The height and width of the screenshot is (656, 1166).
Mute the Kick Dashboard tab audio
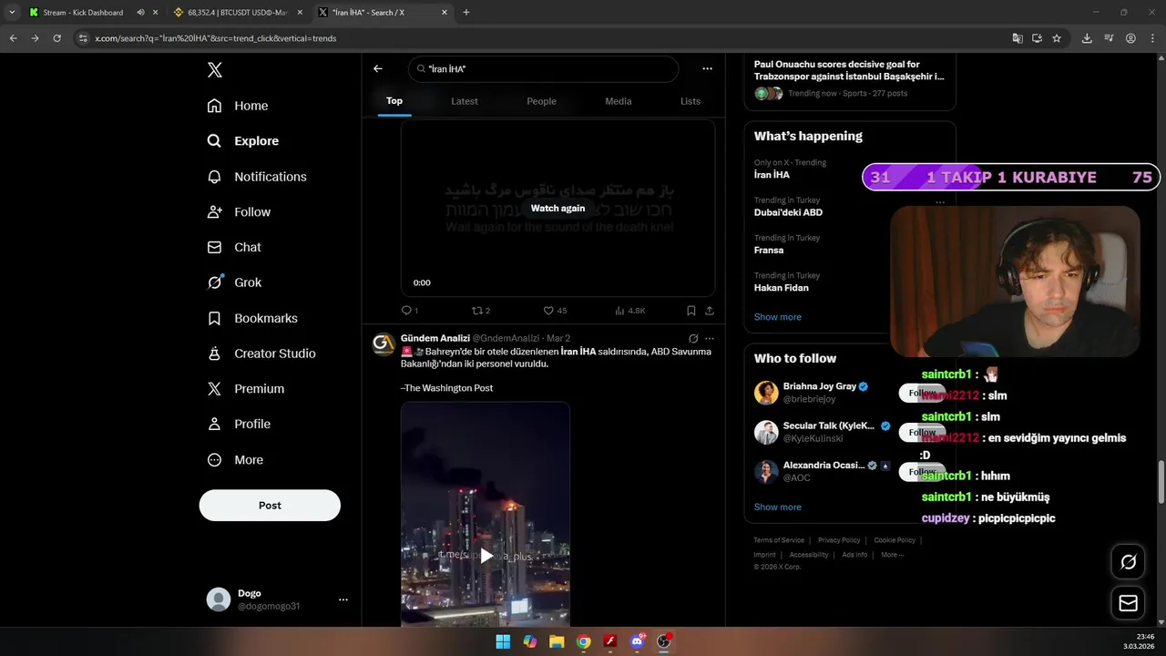(x=140, y=13)
